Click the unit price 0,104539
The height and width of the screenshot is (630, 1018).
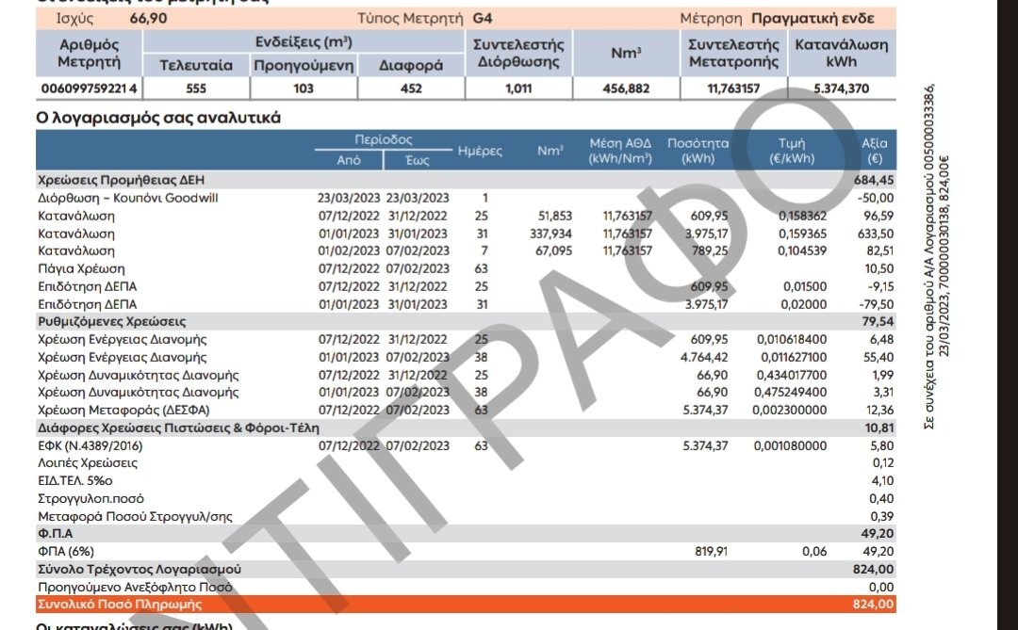(x=802, y=250)
